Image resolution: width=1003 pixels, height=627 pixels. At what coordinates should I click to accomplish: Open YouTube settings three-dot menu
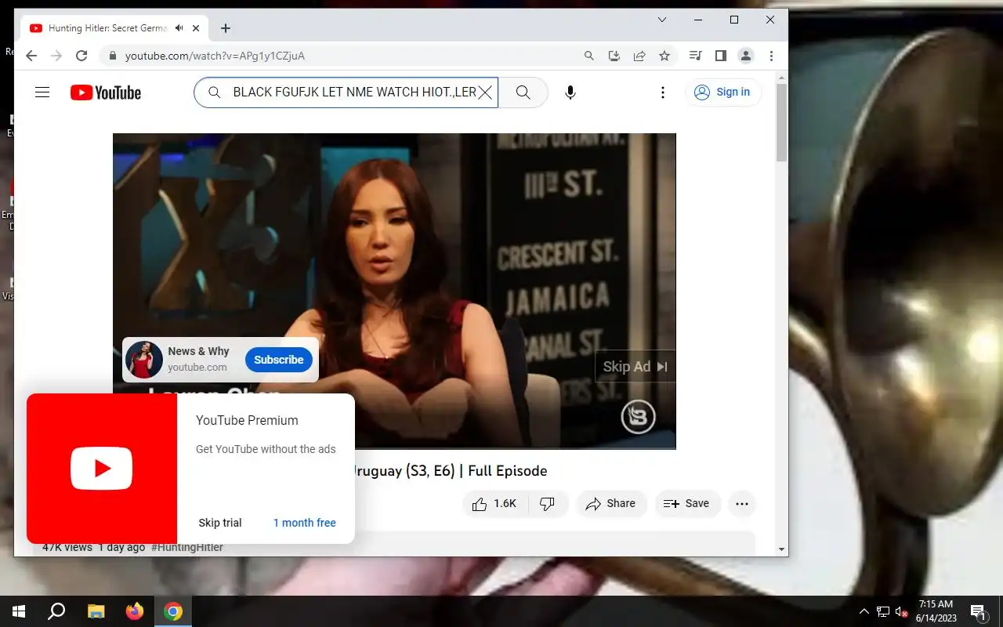click(x=663, y=92)
